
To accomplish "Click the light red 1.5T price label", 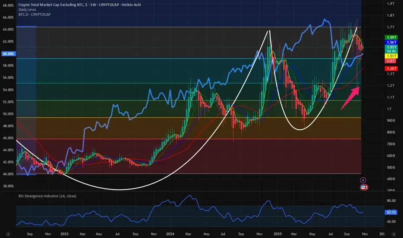I will click(x=391, y=61).
